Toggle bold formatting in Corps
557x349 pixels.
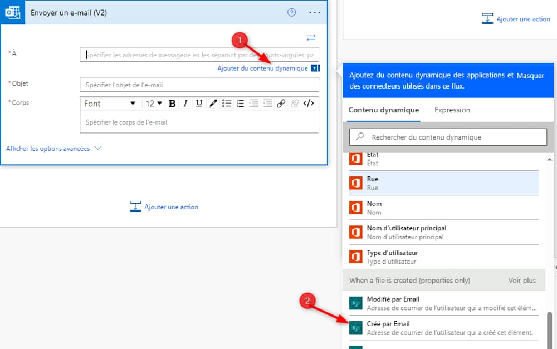[x=172, y=104]
